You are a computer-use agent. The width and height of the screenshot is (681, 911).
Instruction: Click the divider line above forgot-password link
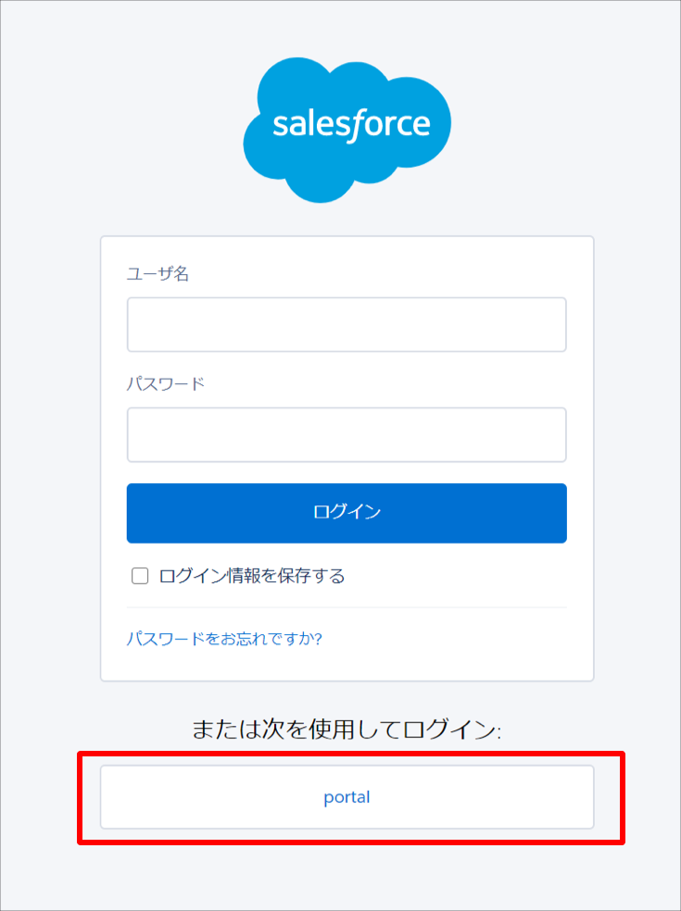(347, 607)
